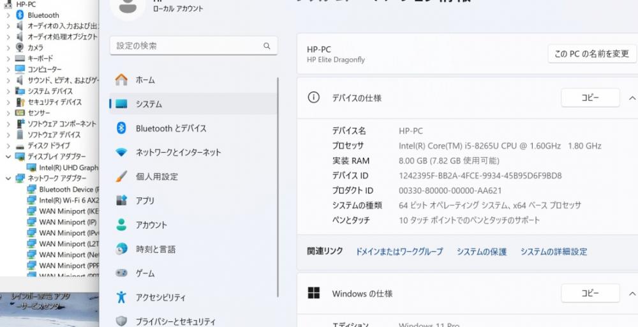Select システム in Settings sidebar
This screenshot has width=638, height=327.
click(194, 104)
